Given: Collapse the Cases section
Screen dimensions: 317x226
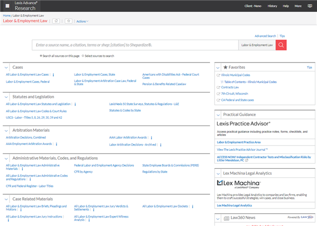Looking at the screenshot, I should 6,68.
